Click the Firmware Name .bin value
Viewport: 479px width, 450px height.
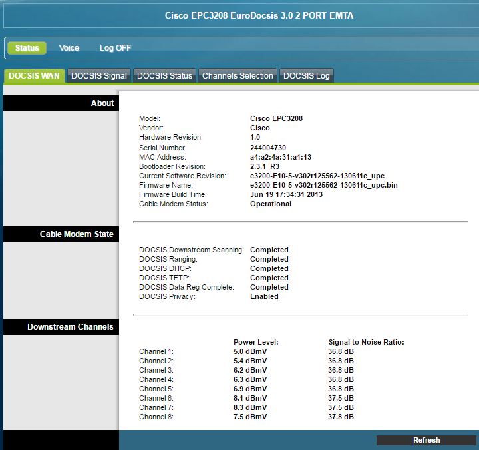coord(323,185)
